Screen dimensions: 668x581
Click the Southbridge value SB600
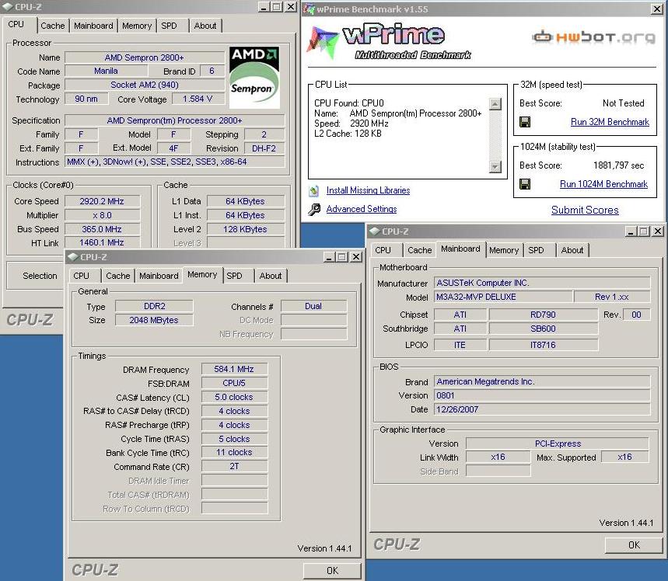click(543, 329)
